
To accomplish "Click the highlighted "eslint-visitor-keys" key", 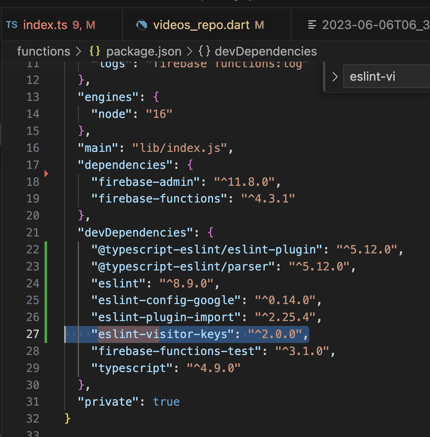I will [163, 334].
